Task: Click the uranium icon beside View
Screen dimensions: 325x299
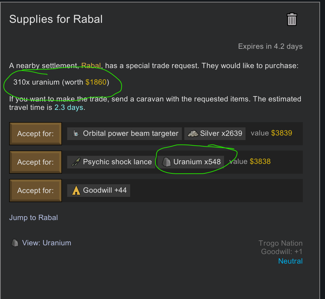Action: [x=15, y=243]
